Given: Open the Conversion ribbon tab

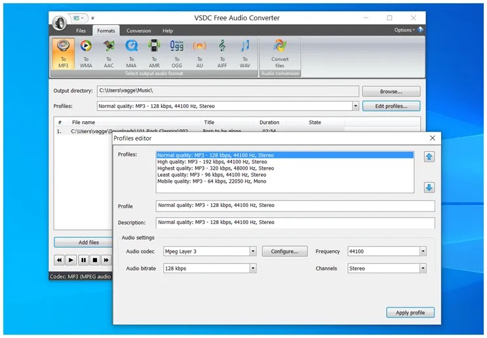Looking at the screenshot, I should [138, 31].
